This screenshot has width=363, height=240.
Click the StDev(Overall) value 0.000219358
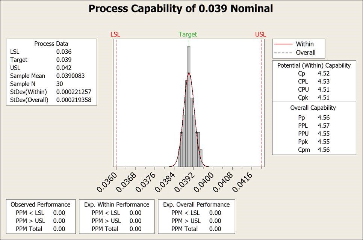(x=74, y=100)
